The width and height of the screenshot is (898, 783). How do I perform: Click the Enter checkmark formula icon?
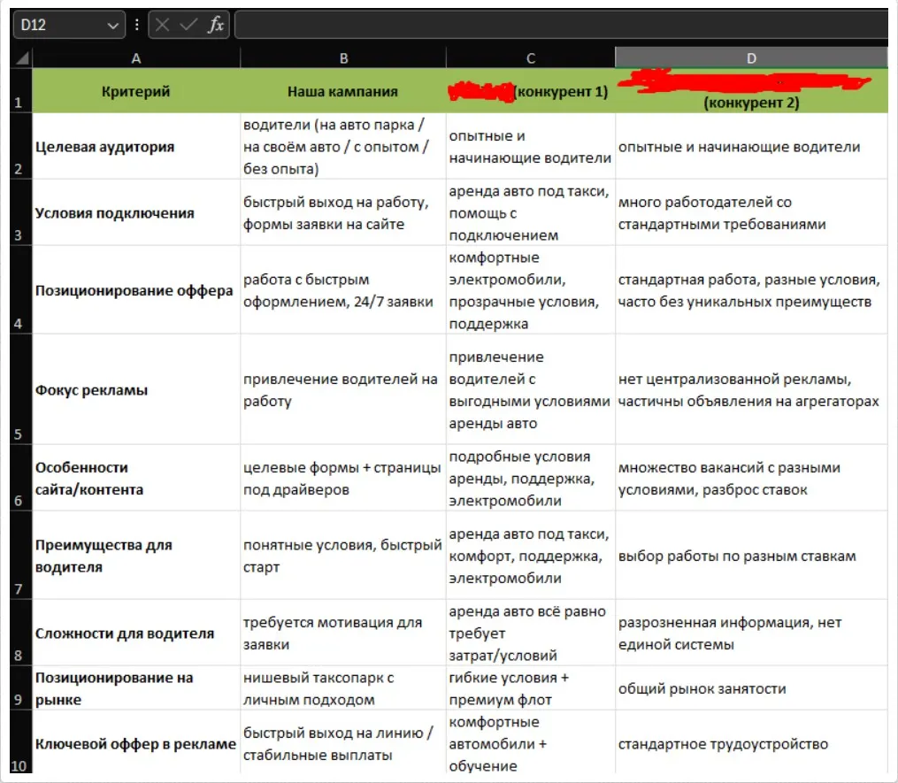tap(188, 25)
